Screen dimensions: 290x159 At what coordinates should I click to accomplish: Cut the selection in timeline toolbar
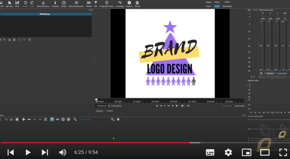click(6, 120)
